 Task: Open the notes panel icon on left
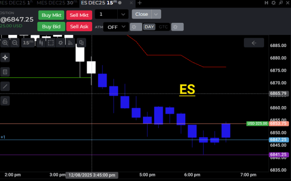(5, 72)
